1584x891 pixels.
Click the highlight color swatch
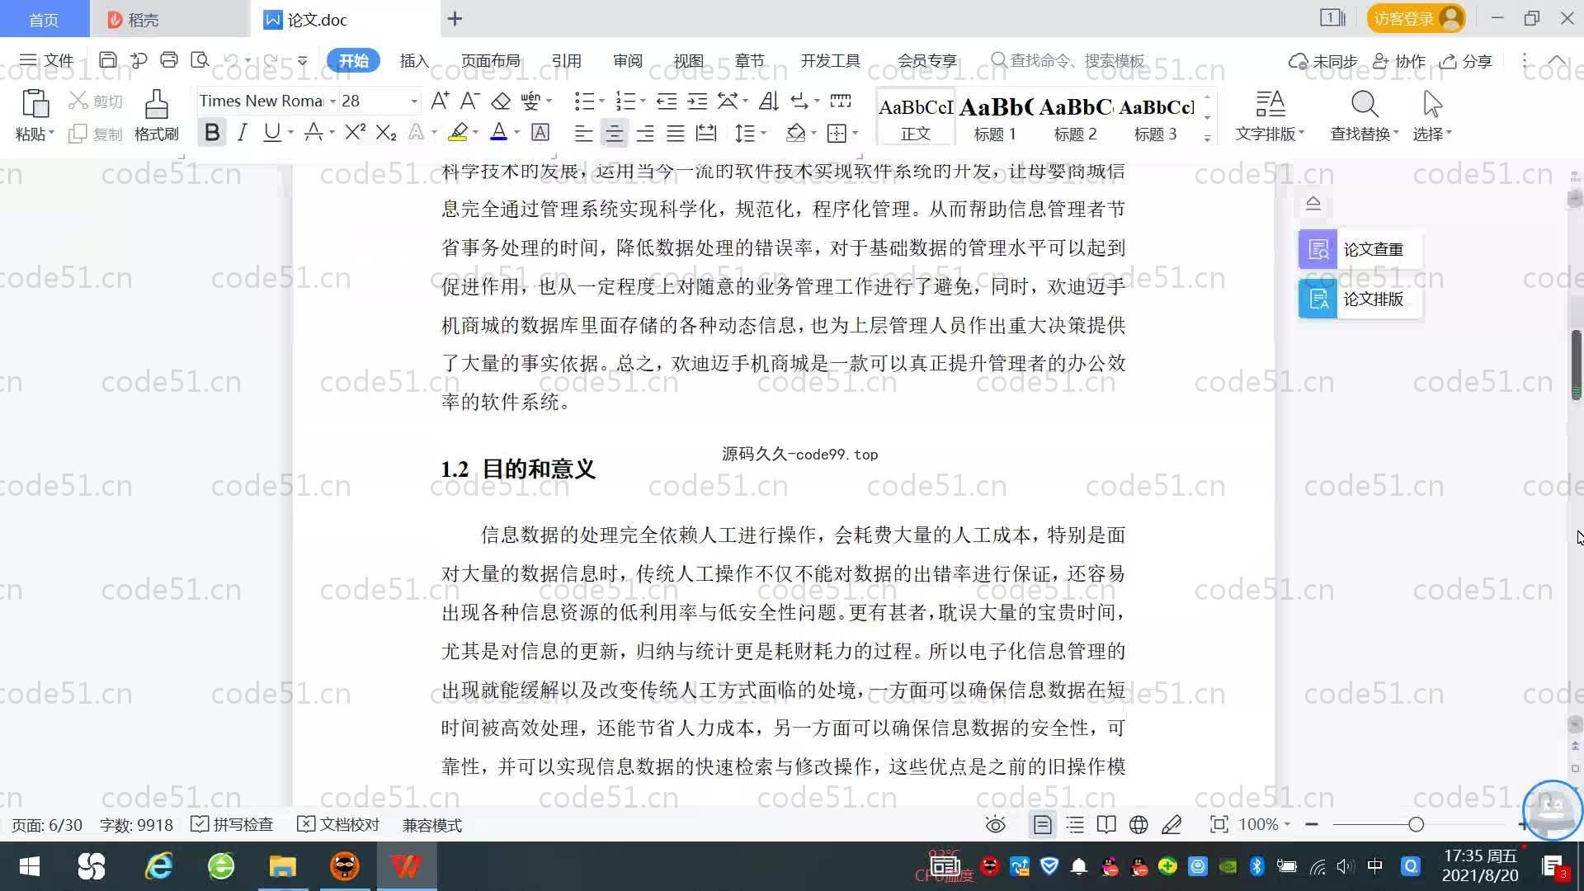coord(458,132)
